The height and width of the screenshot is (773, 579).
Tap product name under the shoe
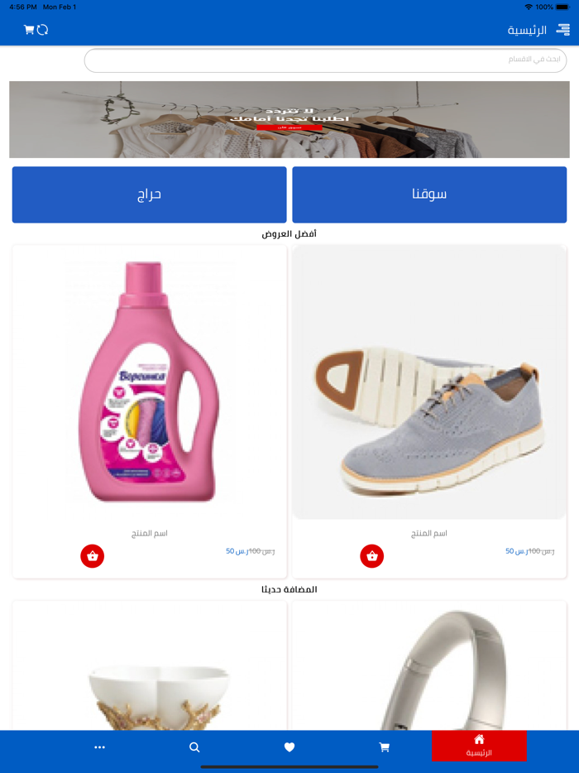click(x=429, y=534)
